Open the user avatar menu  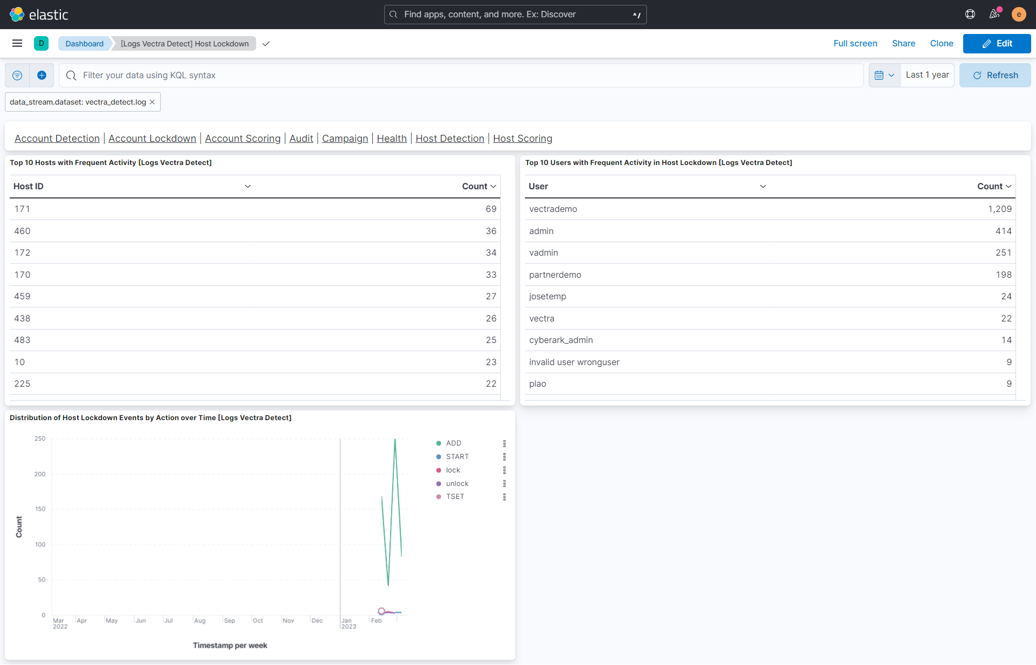pos(1019,15)
